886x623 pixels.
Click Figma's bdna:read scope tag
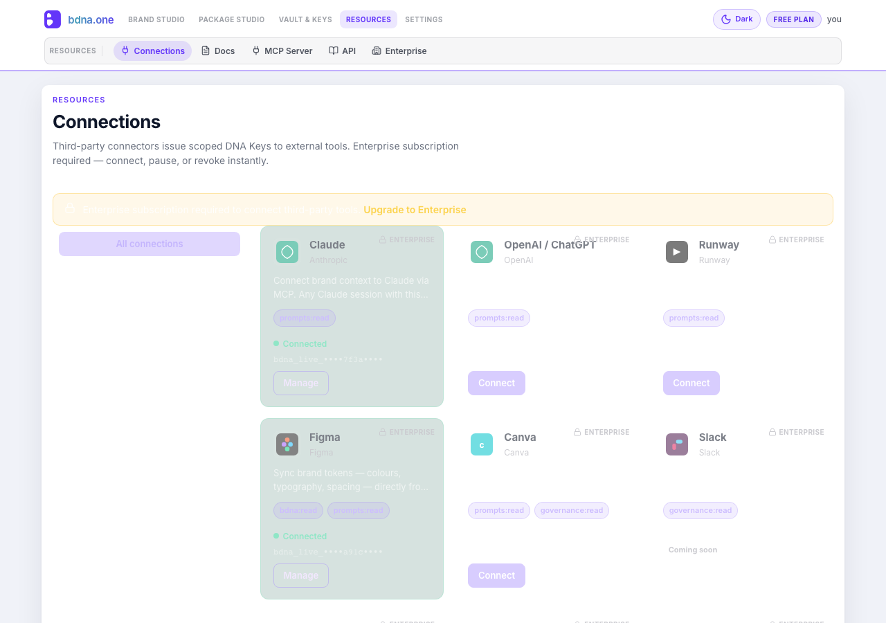click(x=298, y=510)
